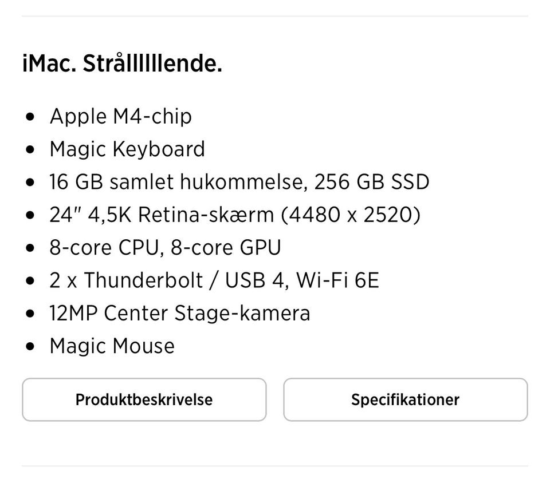Click the bullet before 12MP Center Stage-kamera
550x499 pixels.
[30, 314]
